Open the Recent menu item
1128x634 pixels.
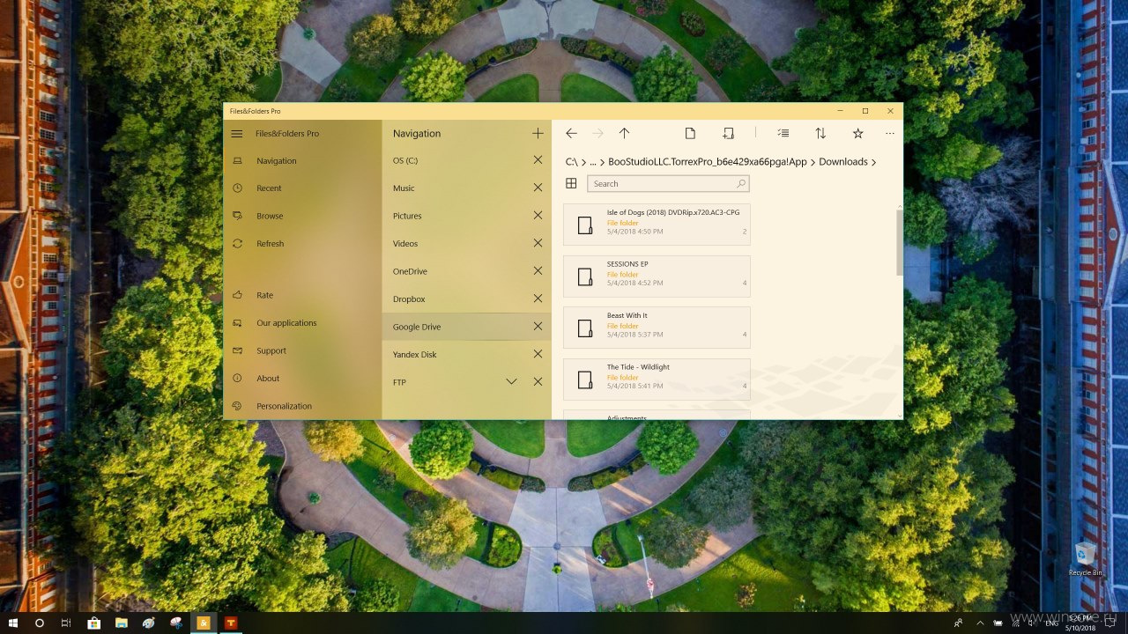click(302, 188)
